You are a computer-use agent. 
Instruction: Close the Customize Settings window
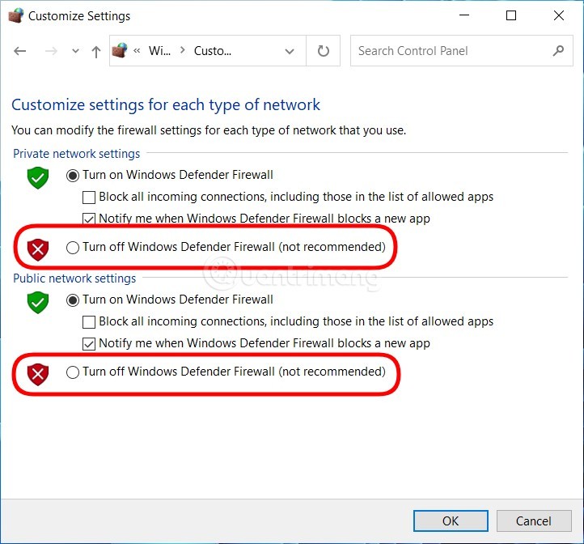click(x=559, y=15)
